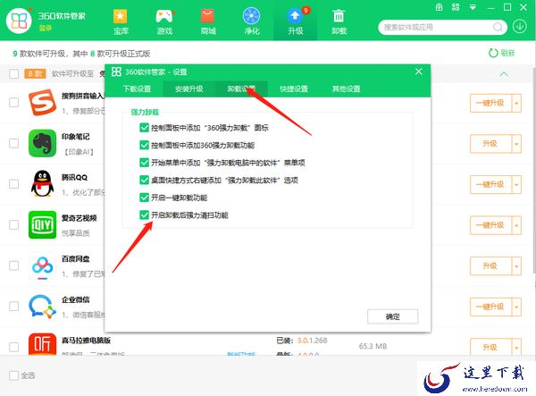This screenshot has height=396, width=536.
Task: Click the 360软件管家 logo
Action: click(x=19, y=21)
